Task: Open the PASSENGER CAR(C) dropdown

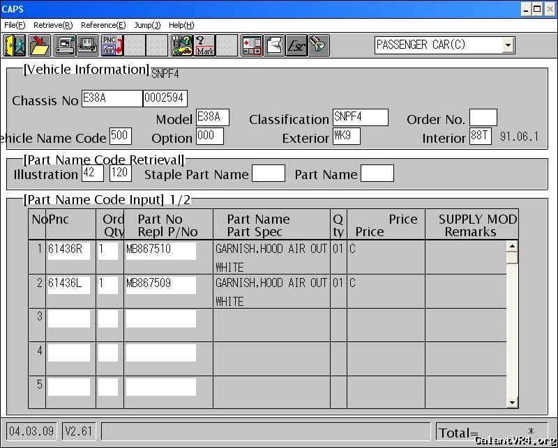Action: tap(508, 45)
